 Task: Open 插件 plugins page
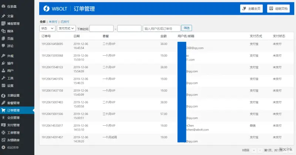click(x=10, y=63)
